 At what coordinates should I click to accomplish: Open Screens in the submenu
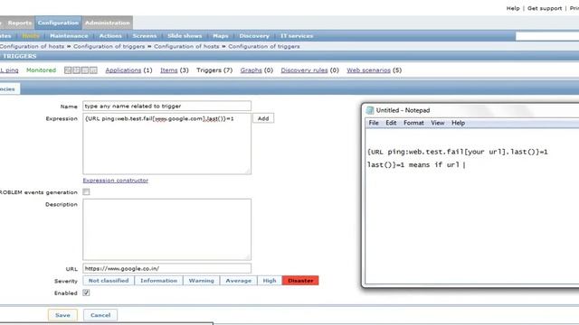click(x=145, y=36)
